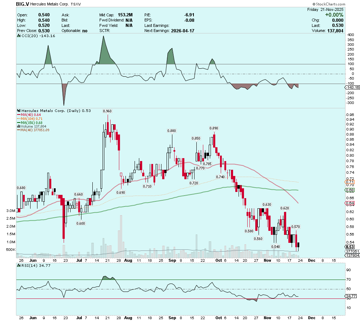Click the Last value 0.530 in header

pyautogui.click(x=338, y=25)
